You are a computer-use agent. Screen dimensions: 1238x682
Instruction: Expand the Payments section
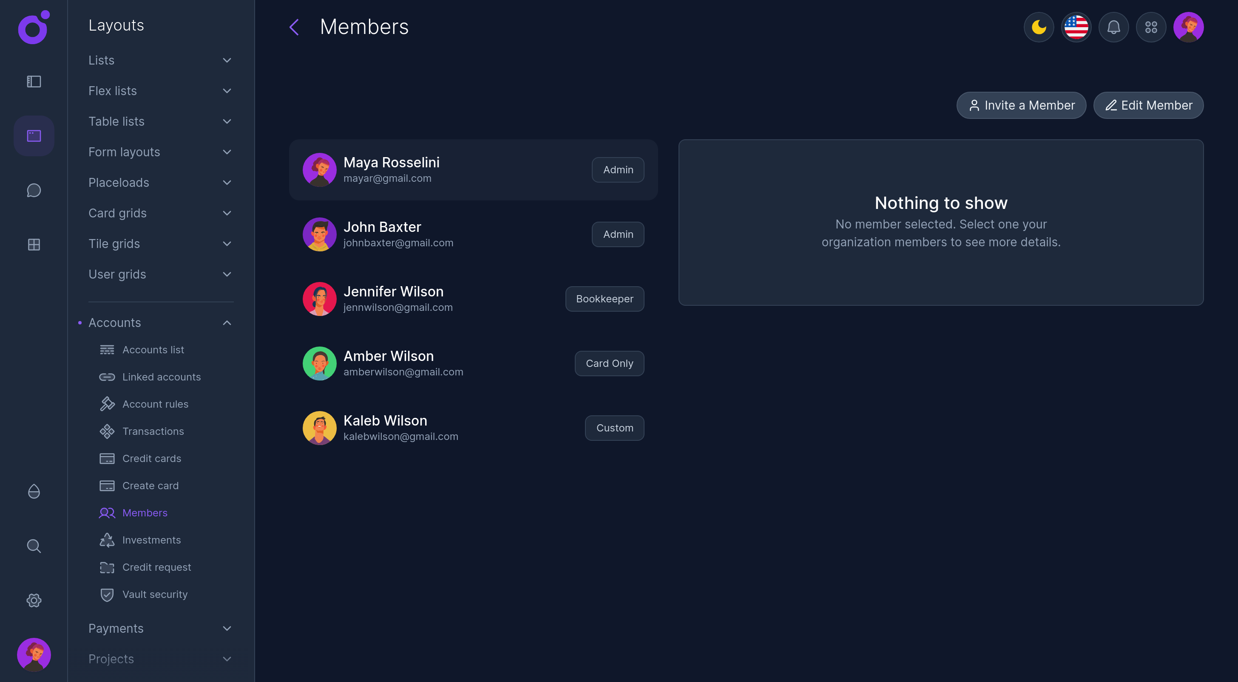(227, 628)
